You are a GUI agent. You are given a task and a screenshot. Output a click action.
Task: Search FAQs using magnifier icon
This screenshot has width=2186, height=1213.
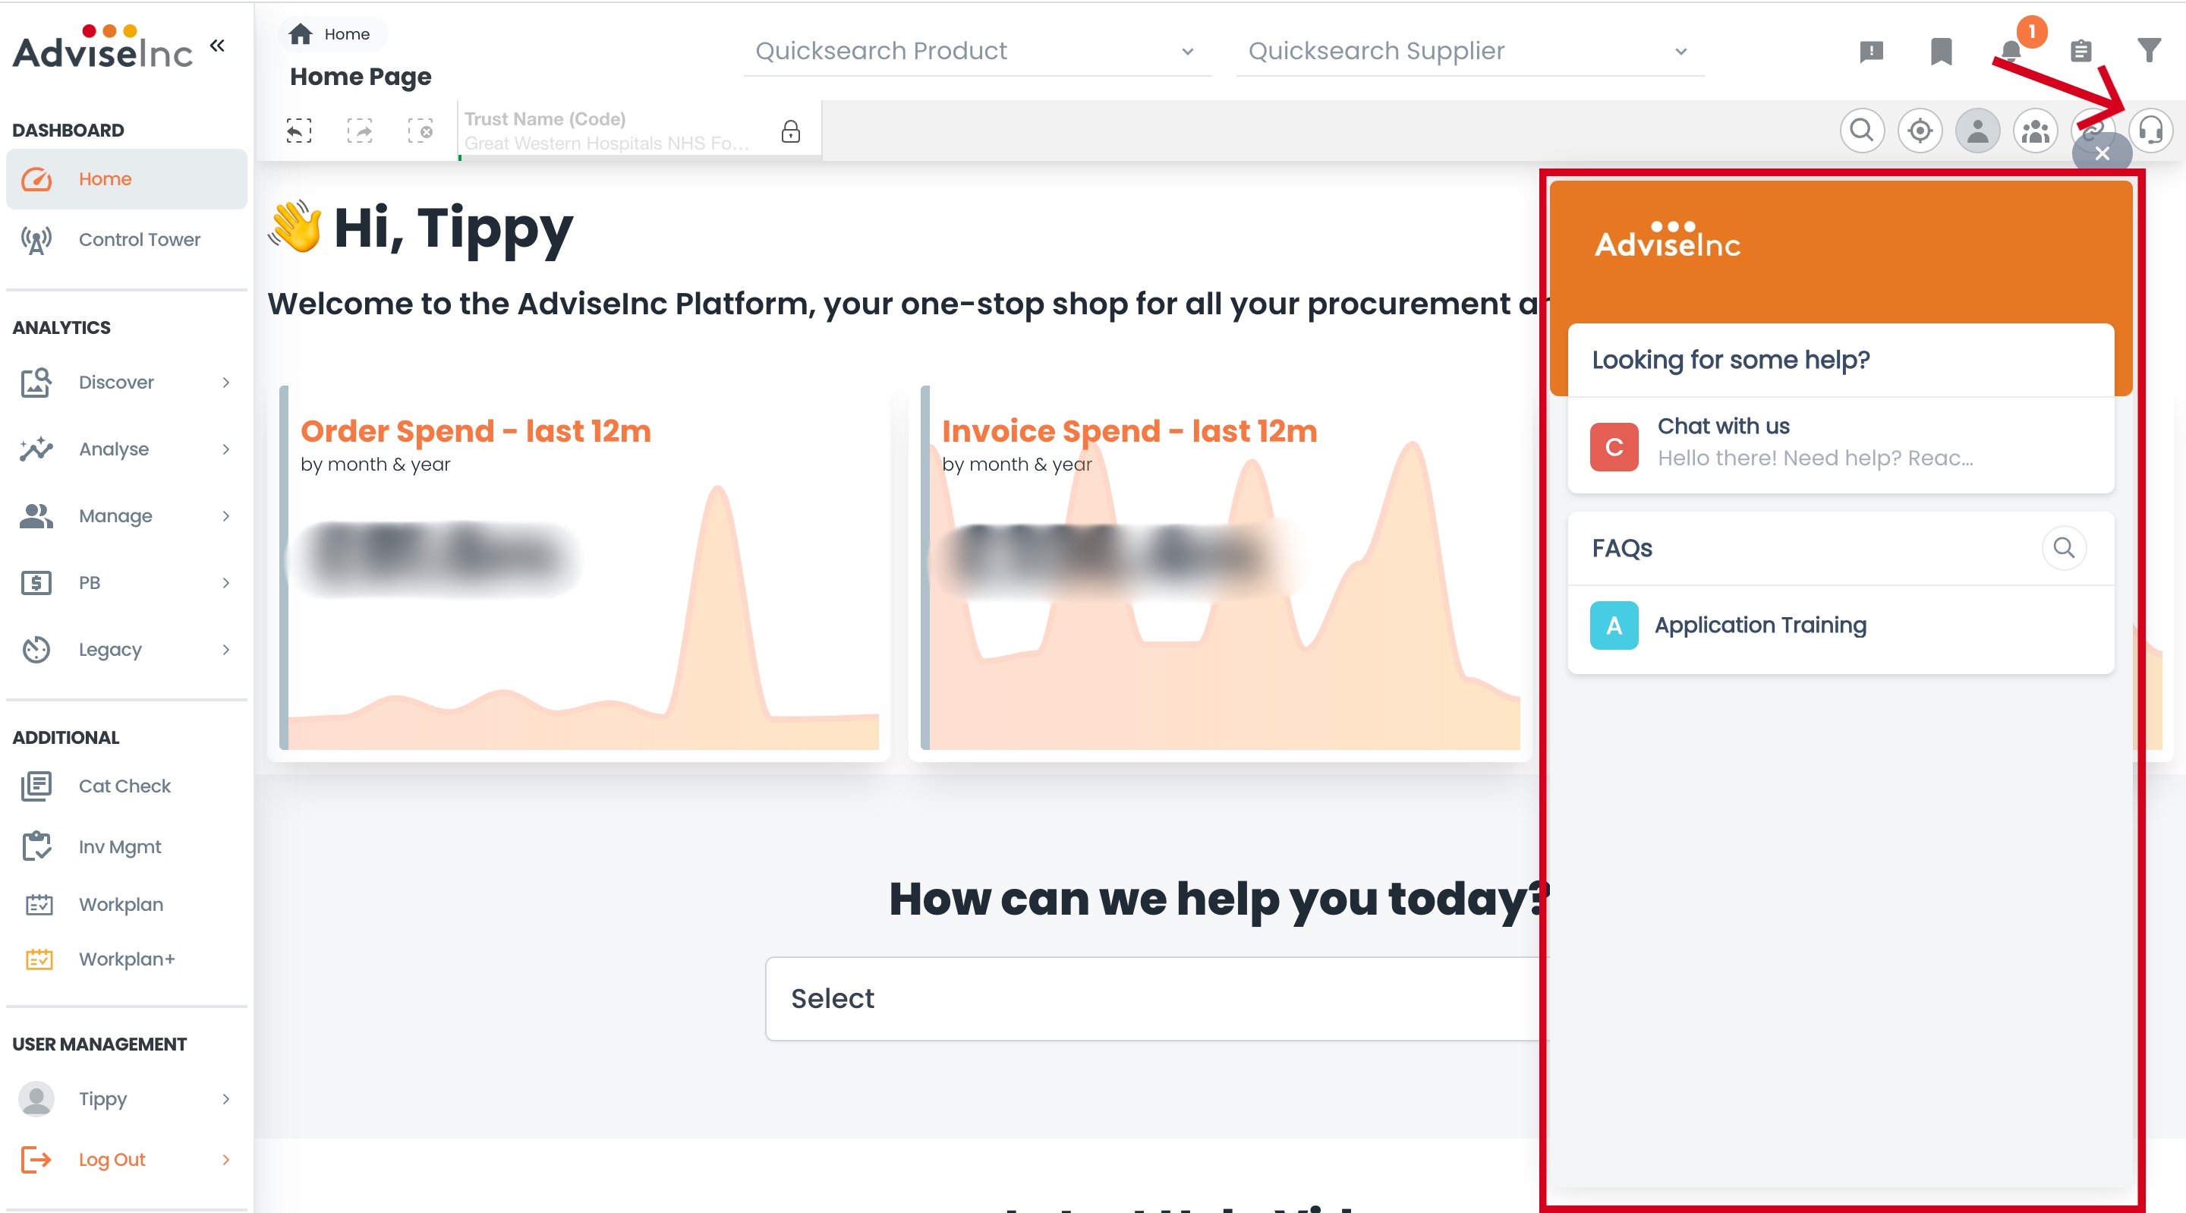(2063, 547)
